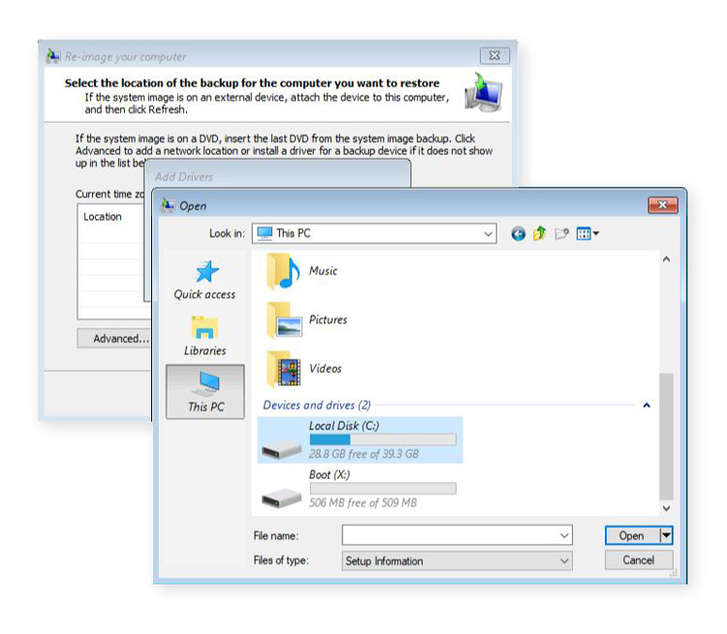Viewport: 727px width, 634px height.
Task: Click the Create New Folder icon
Action: pyautogui.click(x=561, y=234)
